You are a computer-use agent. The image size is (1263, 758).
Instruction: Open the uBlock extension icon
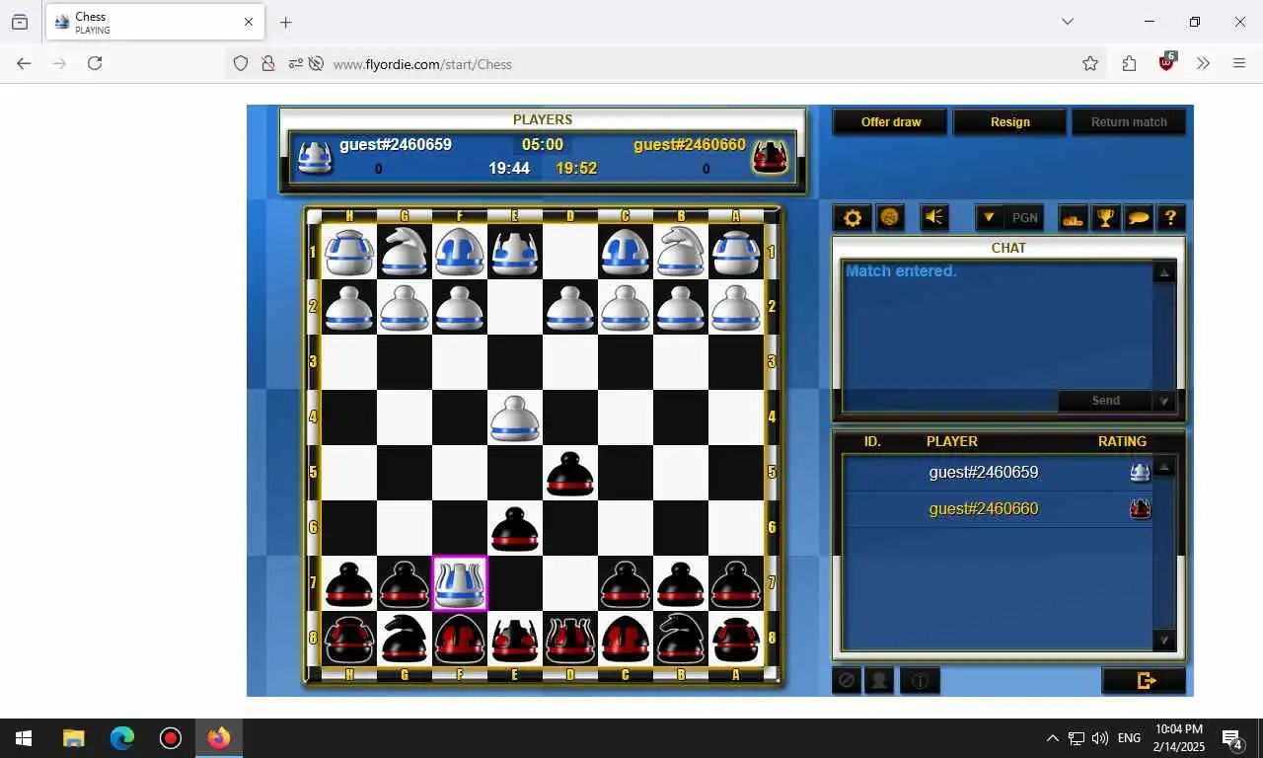tap(1166, 61)
